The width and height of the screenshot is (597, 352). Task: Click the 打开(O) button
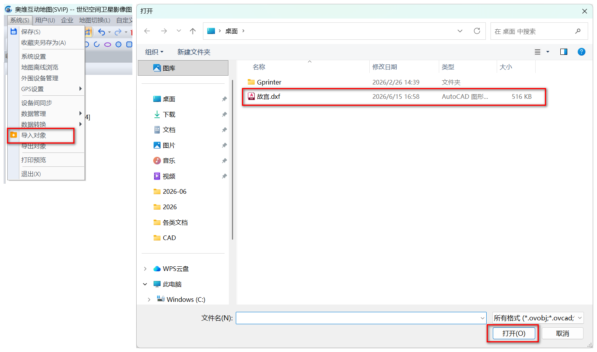pyautogui.click(x=514, y=333)
